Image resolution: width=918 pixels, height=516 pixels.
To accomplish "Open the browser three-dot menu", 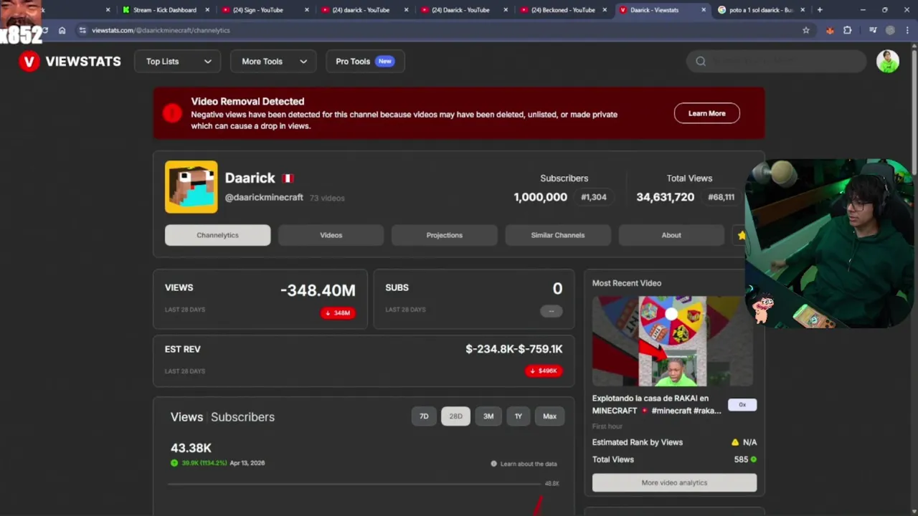I will (x=907, y=30).
